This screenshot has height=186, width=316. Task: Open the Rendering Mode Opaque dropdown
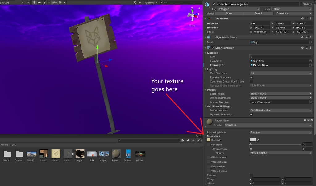281,132
